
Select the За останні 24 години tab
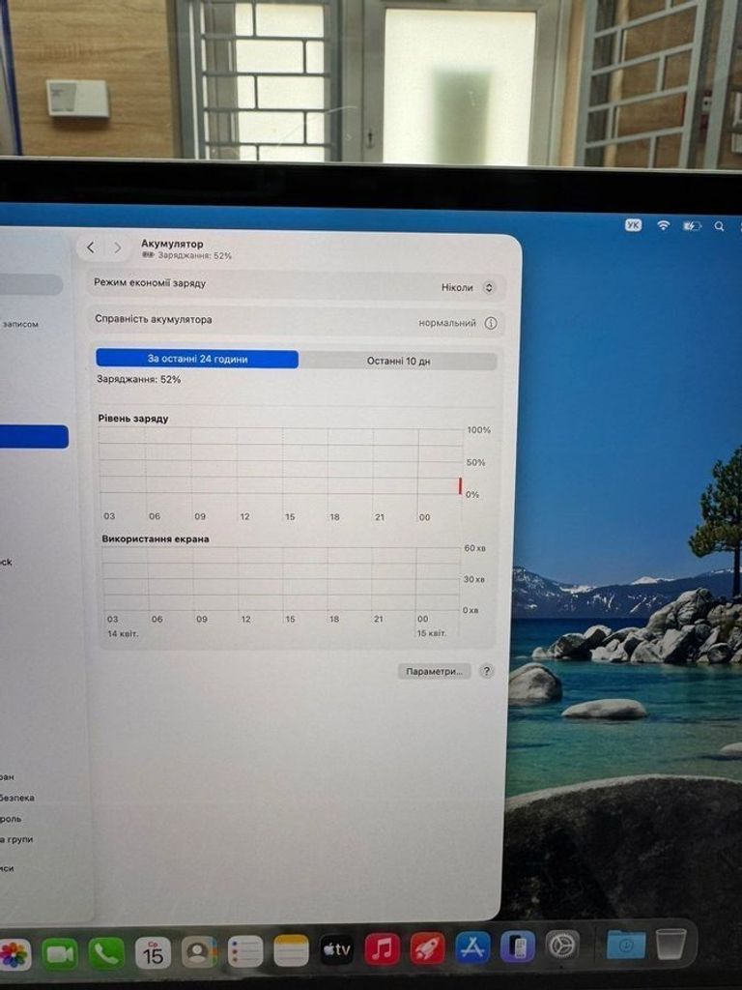pos(197,360)
